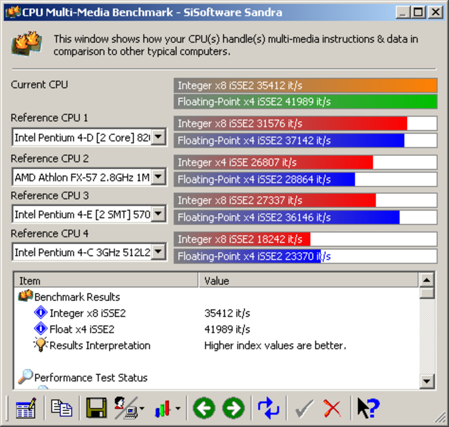This screenshot has height=427, width=449.
Task: Cancel with the red X icon
Action: [332, 408]
